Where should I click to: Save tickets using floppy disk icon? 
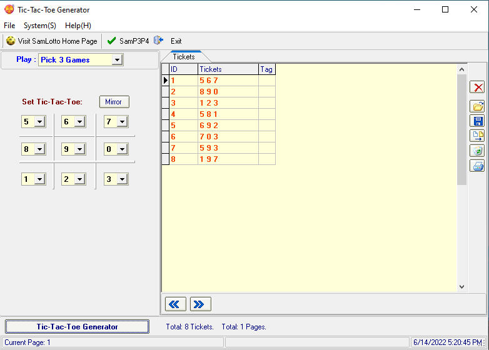(x=477, y=121)
